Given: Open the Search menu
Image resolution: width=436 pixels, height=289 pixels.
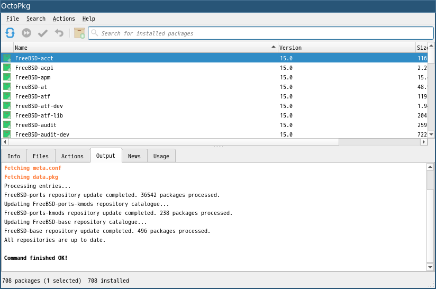Looking at the screenshot, I should pos(36,19).
